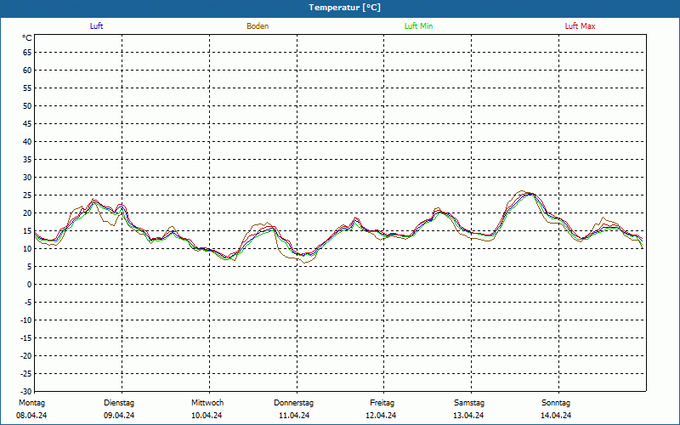Click the 10 value on temperature axis
Viewport: 680px width, 425px height.
pyautogui.click(x=27, y=248)
